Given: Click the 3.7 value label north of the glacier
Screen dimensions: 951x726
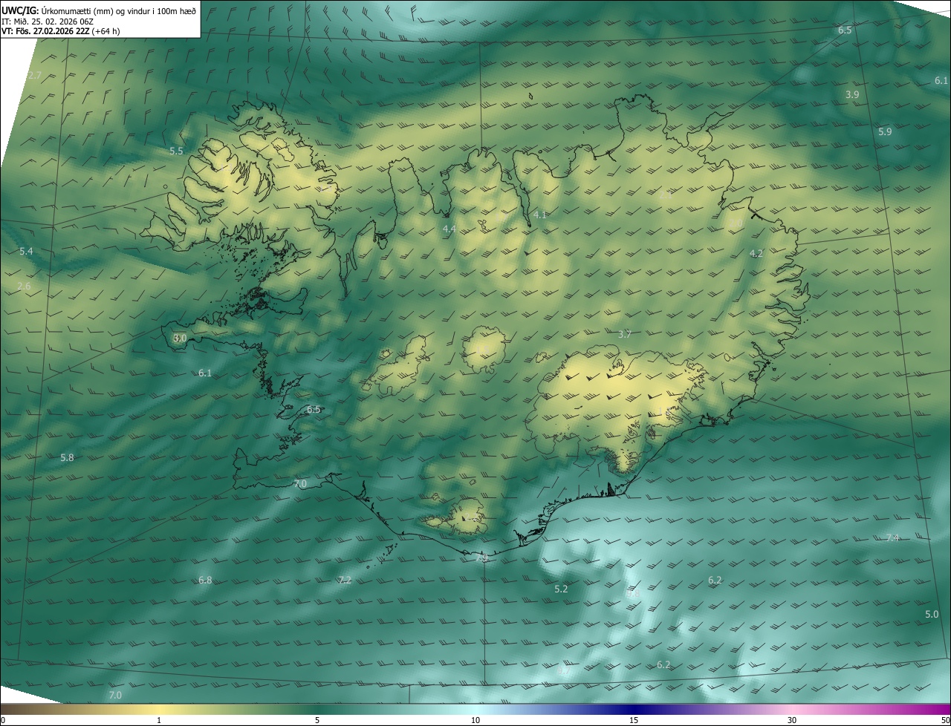Looking at the screenshot, I should pyautogui.click(x=625, y=335).
